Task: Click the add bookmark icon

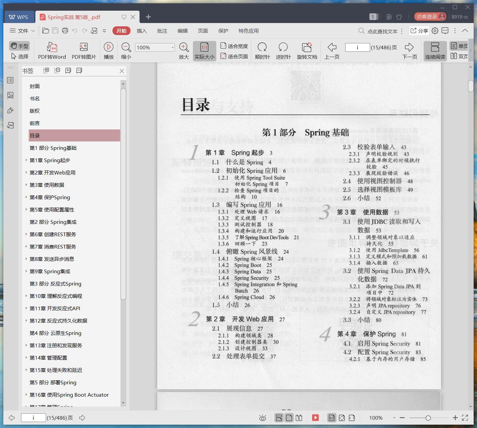Action: [68, 70]
